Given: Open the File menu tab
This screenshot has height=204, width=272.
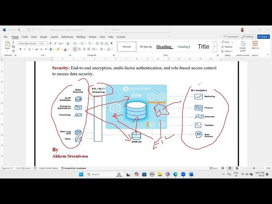Looking at the screenshot, I should (x=6, y=37).
